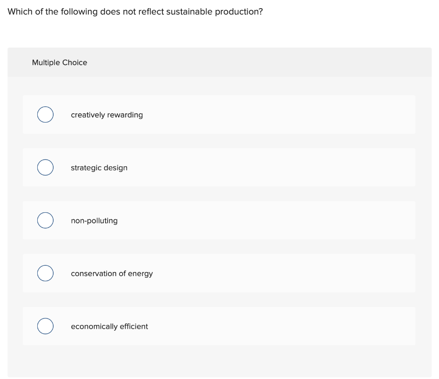
Task: Select the radio button for non-polluting
Action: [45, 220]
